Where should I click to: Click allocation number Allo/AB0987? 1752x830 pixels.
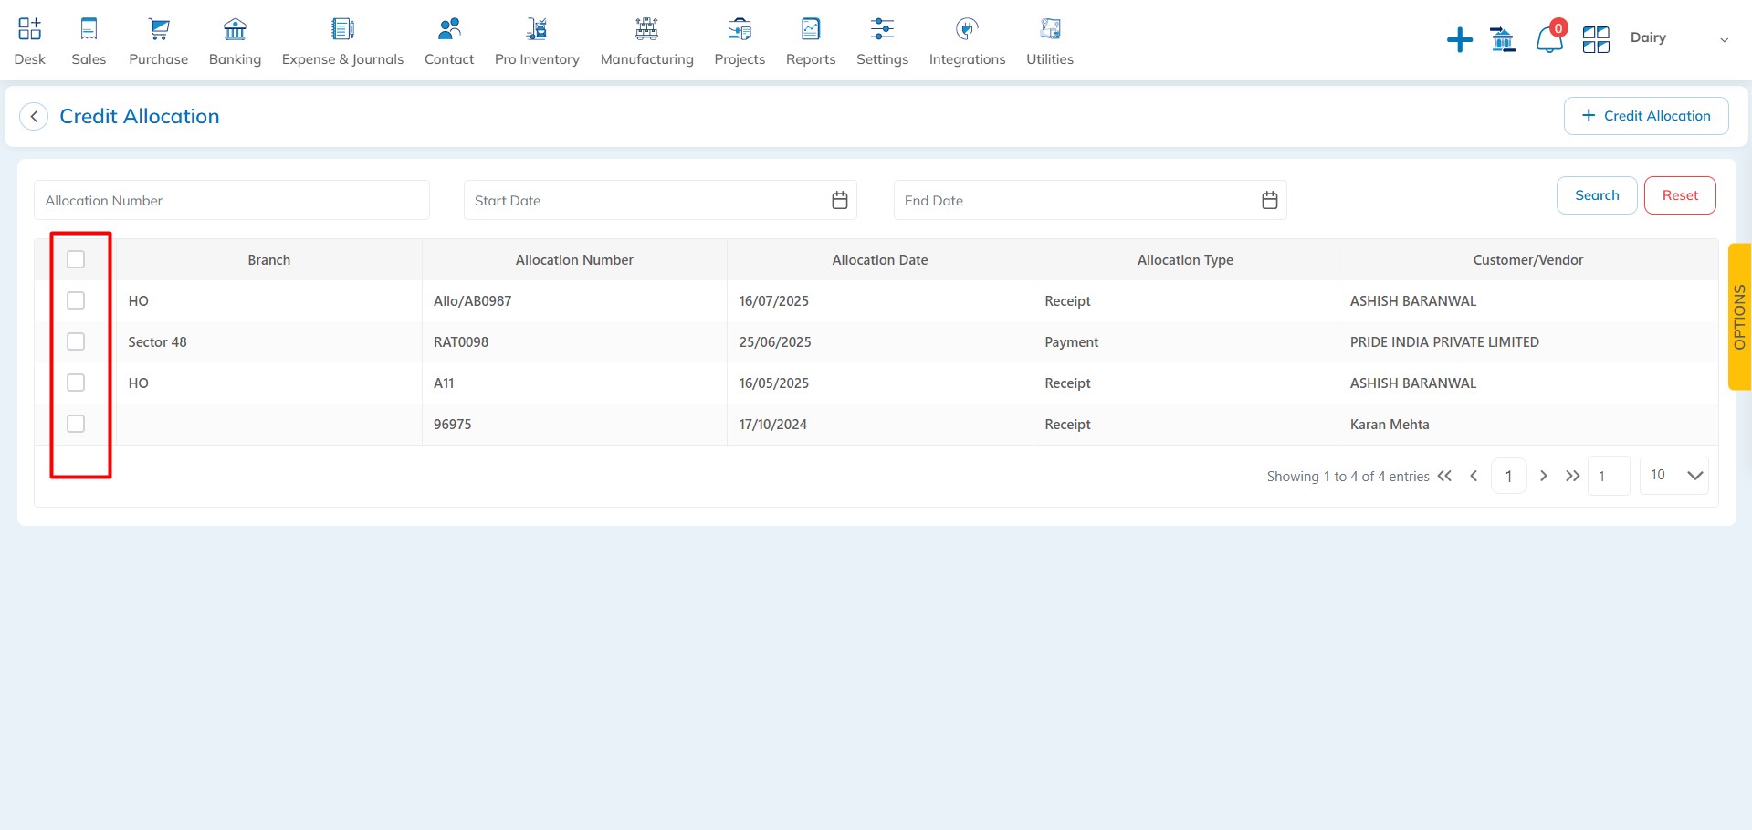click(x=473, y=301)
